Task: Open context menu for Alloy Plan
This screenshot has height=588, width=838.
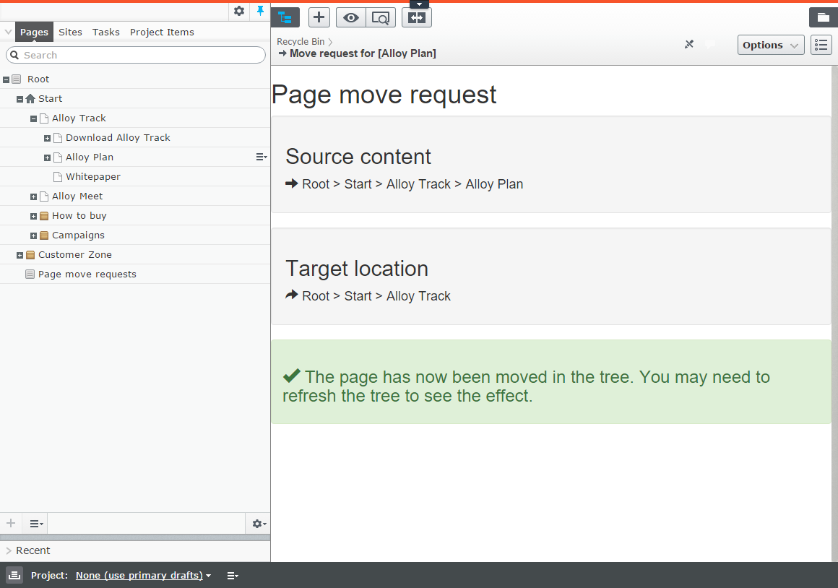Action: click(x=261, y=157)
